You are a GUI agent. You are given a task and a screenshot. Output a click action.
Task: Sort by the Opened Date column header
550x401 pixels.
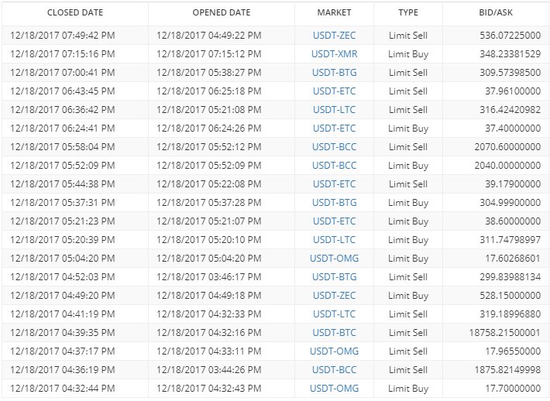pos(222,12)
